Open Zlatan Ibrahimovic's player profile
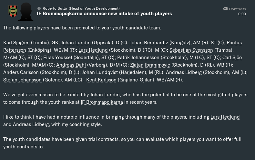This screenshot has width=255, height=160. [150, 65]
